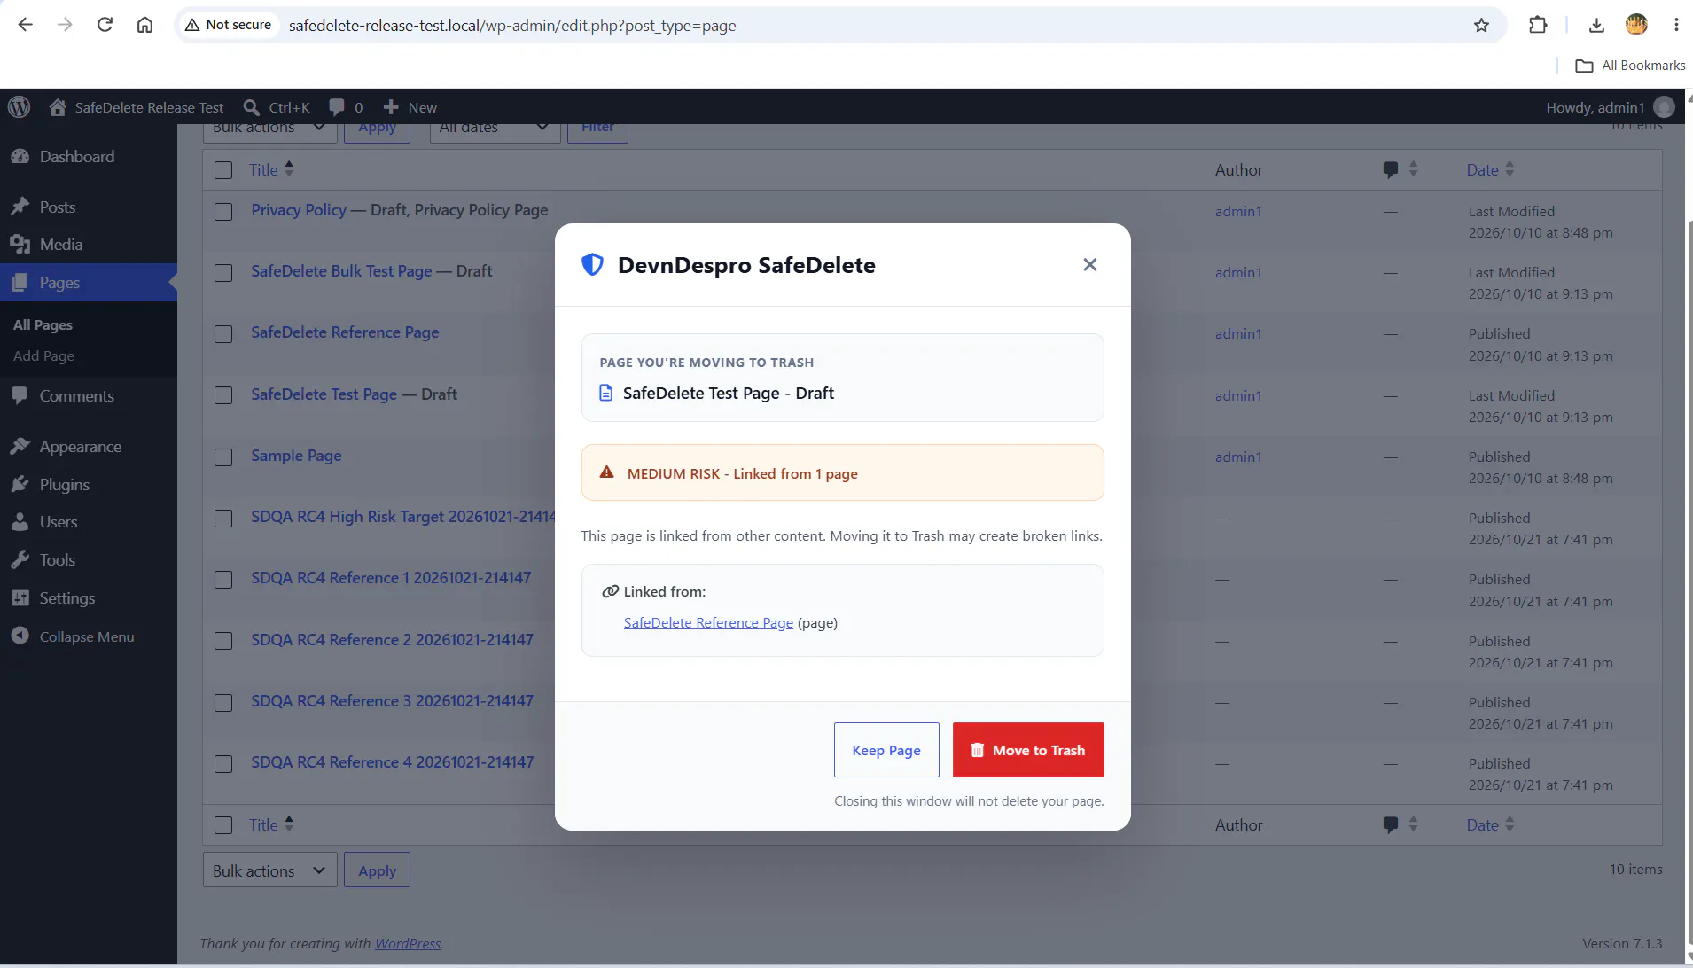Click the WordPress logo in admin bar

19,107
